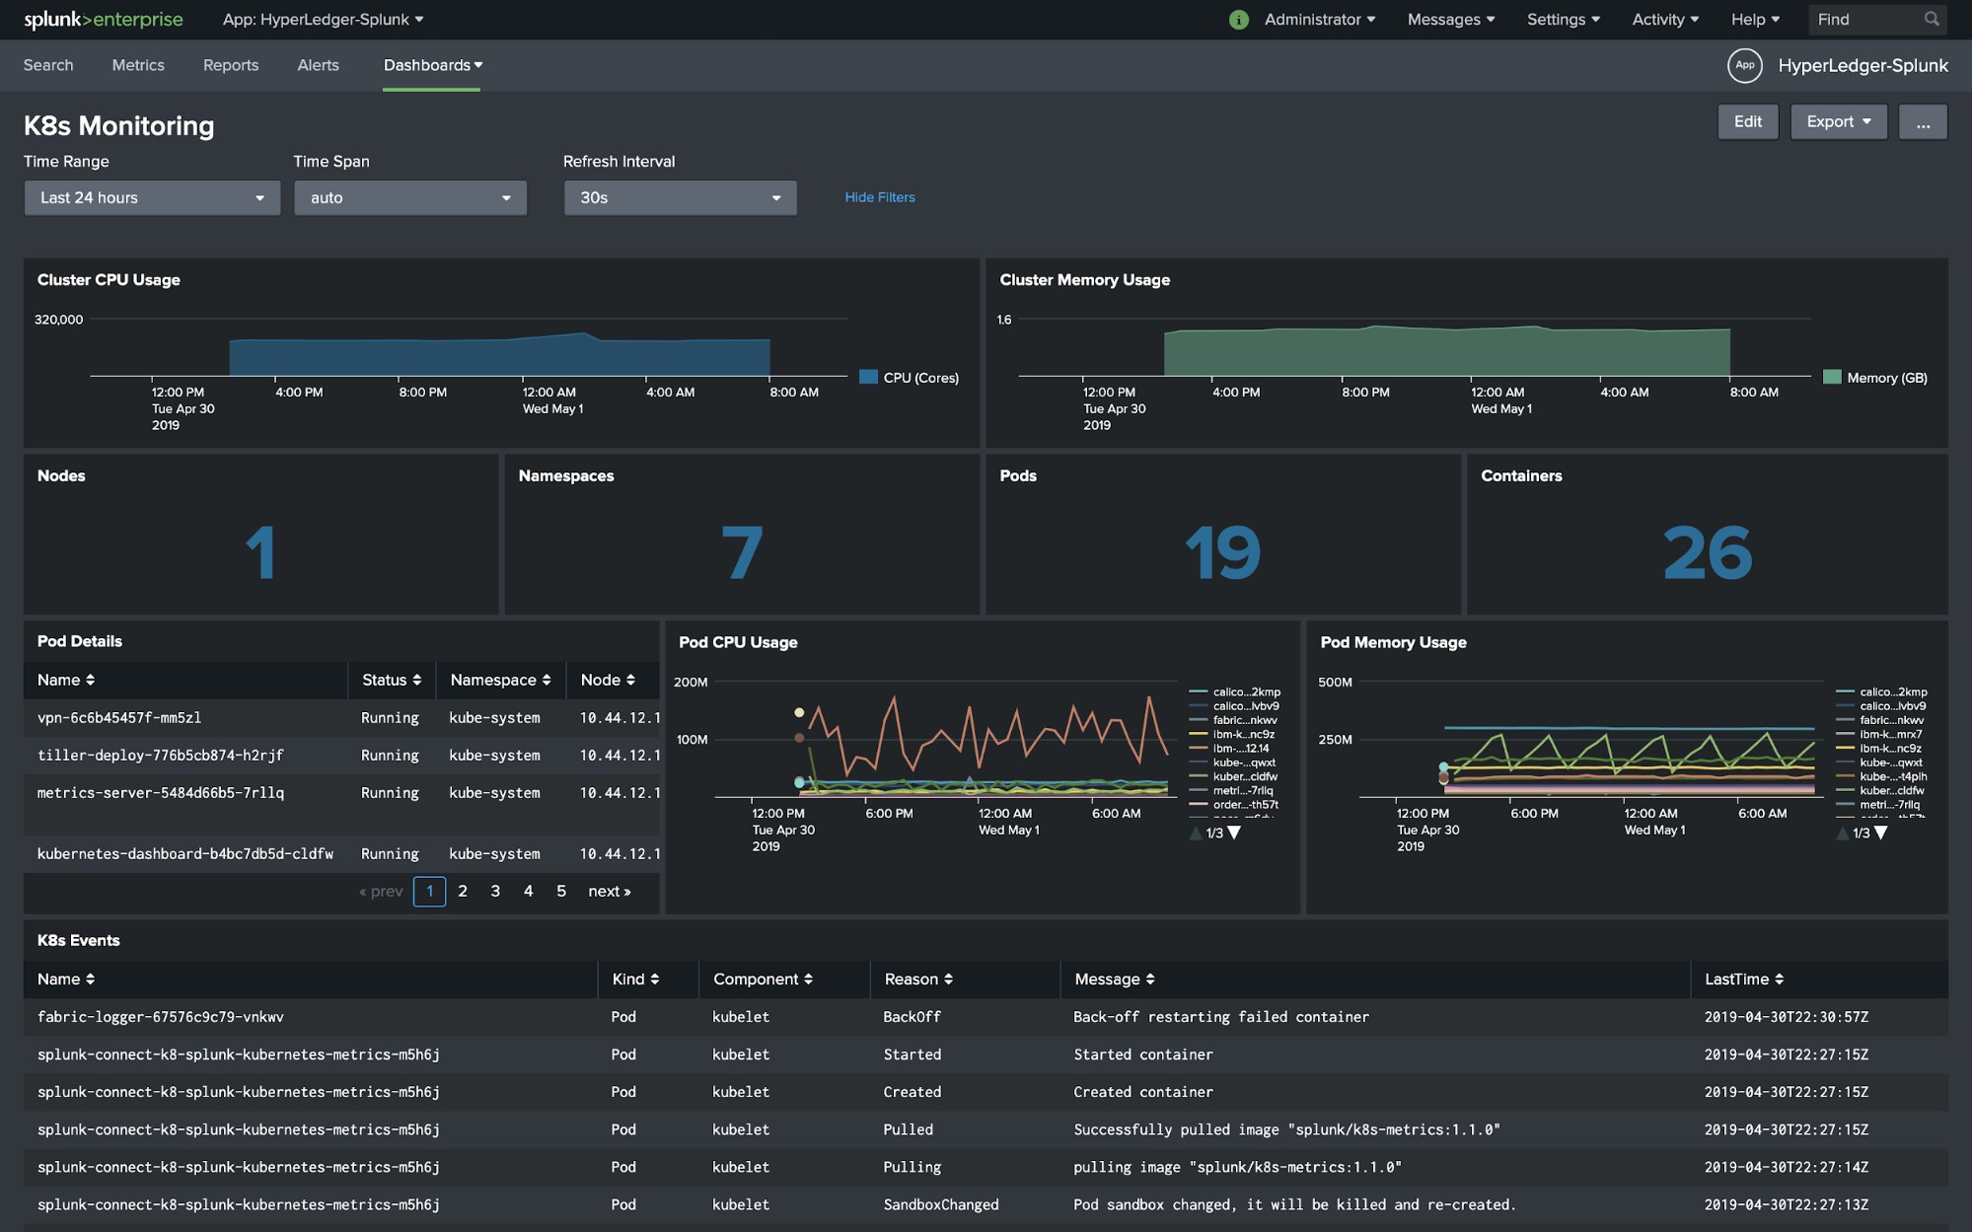Focus the Find input field
This screenshot has width=1972, height=1232.
click(1864, 20)
